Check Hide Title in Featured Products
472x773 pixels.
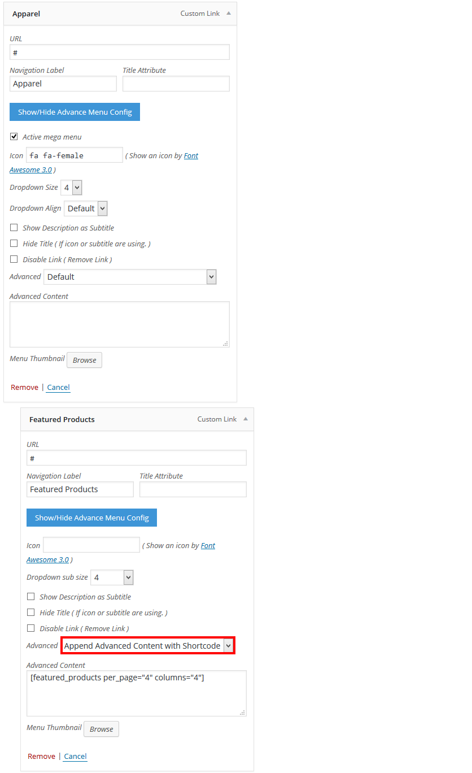pos(31,613)
